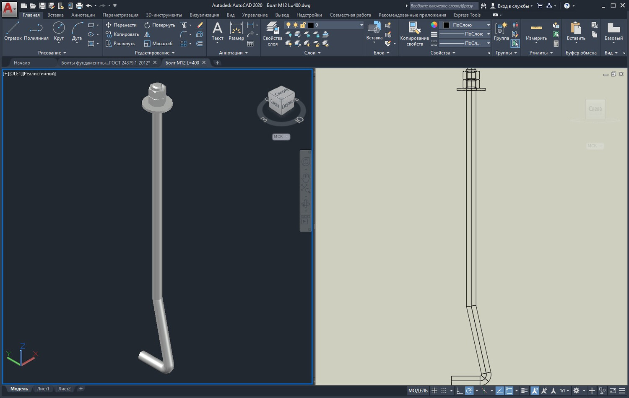This screenshot has height=398, width=629.
Task: Close the Болт M12 L=400 file tab
Action: pos(204,62)
